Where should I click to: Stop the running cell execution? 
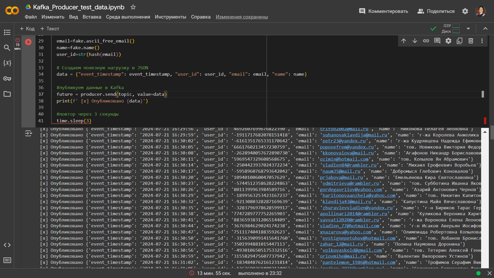click(x=28, y=42)
